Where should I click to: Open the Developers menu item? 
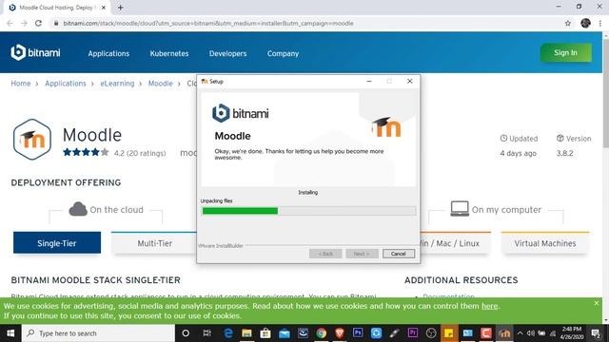tap(227, 53)
